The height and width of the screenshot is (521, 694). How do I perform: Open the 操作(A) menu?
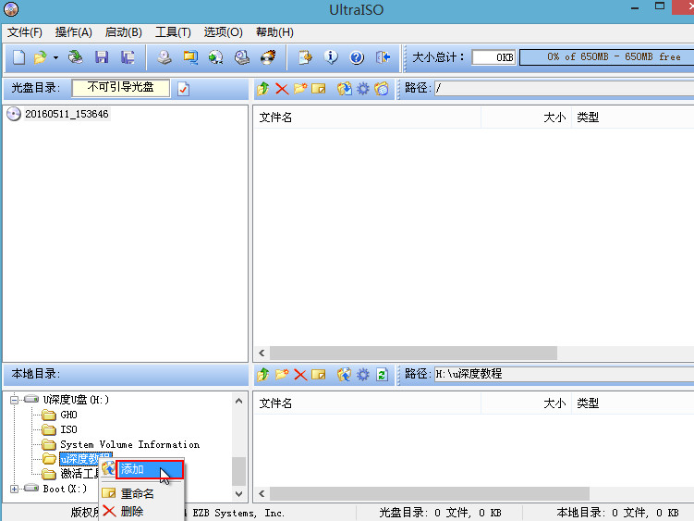point(74,32)
